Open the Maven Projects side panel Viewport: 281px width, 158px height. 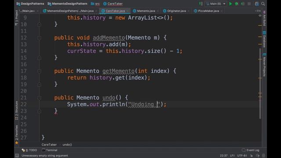pos(264,65)
